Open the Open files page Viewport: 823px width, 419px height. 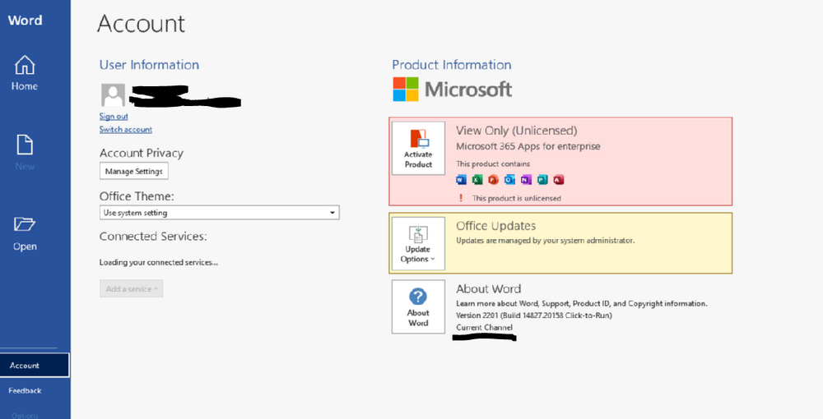[25, 233]
